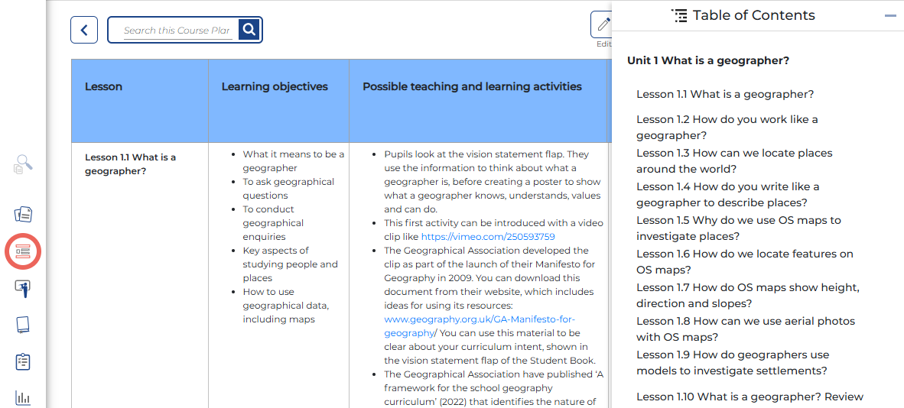Image resolution: width=904 pixels, height=408 pixels.
Task: Open the bar chart sidebar icon
Action: pyautogui.click(x=23, y=397)
